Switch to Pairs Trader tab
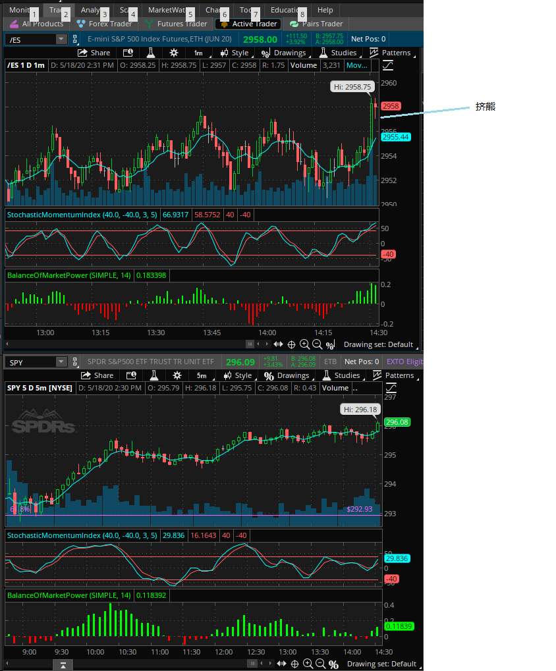The height and width of the screenshot is (671, 556). (316, 24)
